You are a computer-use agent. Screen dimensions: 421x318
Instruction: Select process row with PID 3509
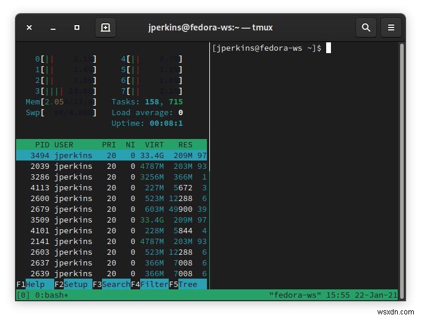coord(112,220)
